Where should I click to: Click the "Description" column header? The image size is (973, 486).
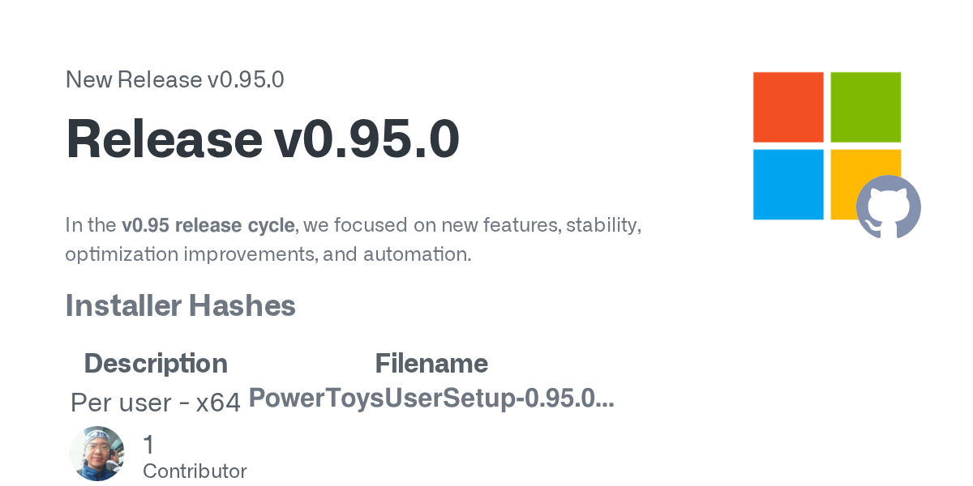(x=156, y=363)
